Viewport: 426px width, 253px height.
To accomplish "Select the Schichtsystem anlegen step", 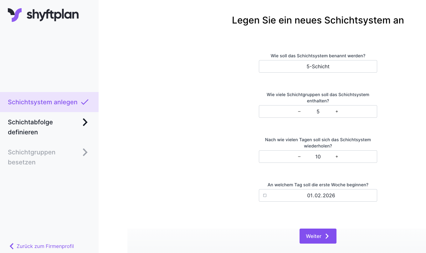I will (x=43, y=102).
